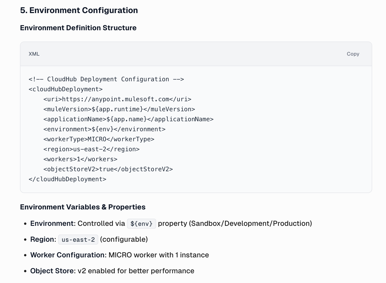This screenshot has height=283, width=386.
Task: Click the "Environment Variables & Properties" heading
Action: pyautogui.click(x=83, y=207)
